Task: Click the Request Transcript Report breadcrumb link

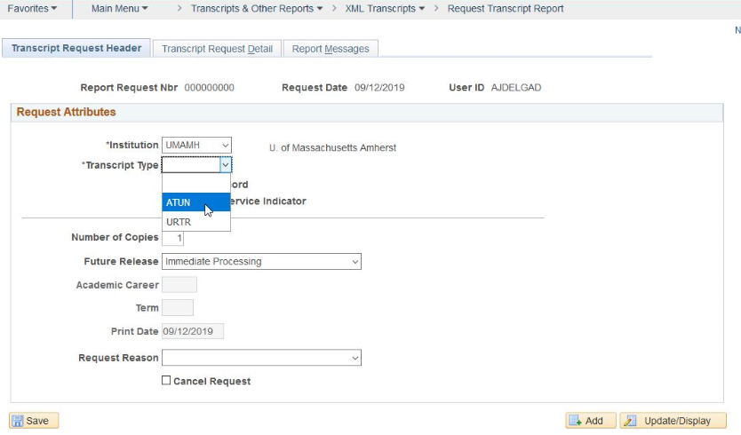Action: click(505, 9)
